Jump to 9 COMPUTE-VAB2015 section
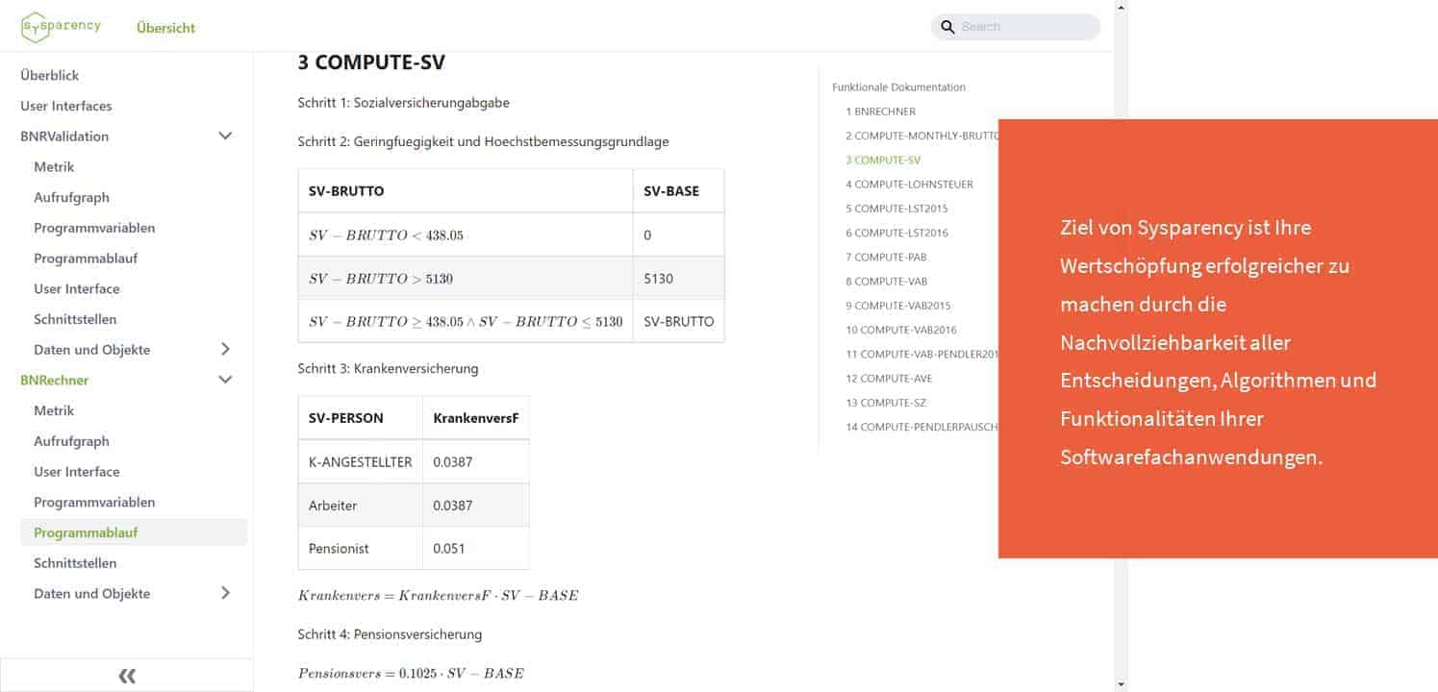Screen dimensions: 1438x692 coord(897,306)
